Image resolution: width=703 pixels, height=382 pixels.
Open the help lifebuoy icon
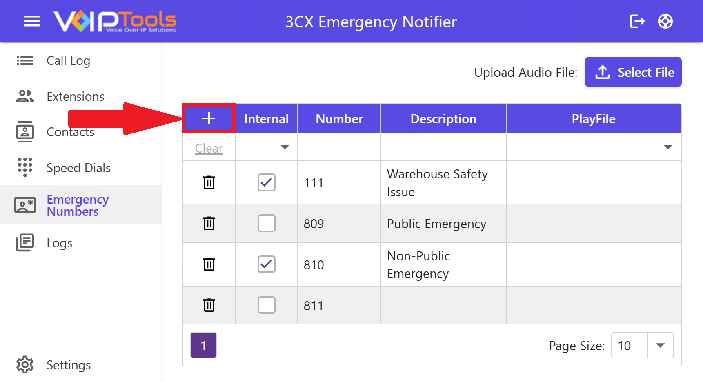click(665, 21)
